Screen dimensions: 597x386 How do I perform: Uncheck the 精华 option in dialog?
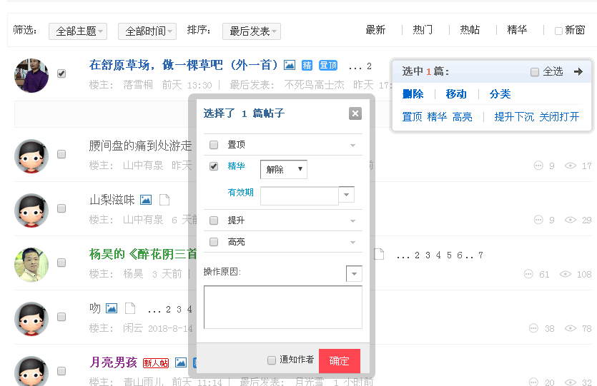click(214, 166)
